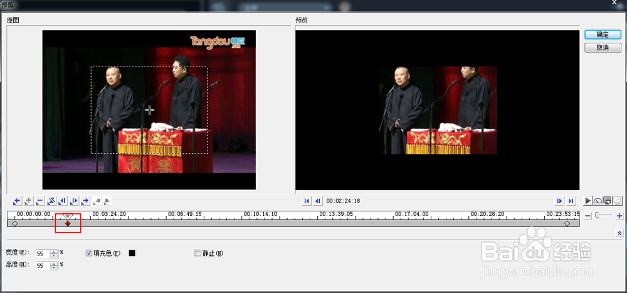Screen dimensions: 627x293
Task: Click the 预览 preview video pane
Action: [x=438, y=110]
